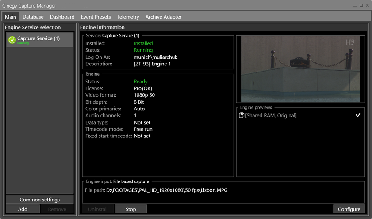This screenshot has width=372, height=219.
Task: Click the Log On As value munich\muliarchuk
Action: [155, 57]
